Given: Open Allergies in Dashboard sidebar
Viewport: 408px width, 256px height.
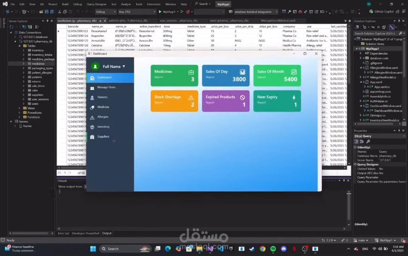Looking at the screenshot, I should (x=110, y=117).
